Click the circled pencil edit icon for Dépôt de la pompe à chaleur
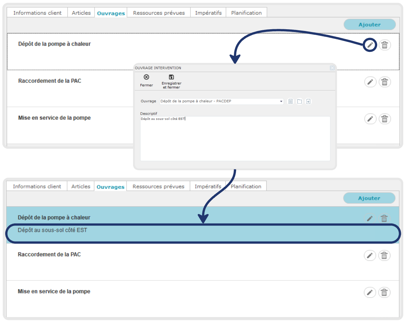Viewport: 405px width, 322px height. click(370, 45)
